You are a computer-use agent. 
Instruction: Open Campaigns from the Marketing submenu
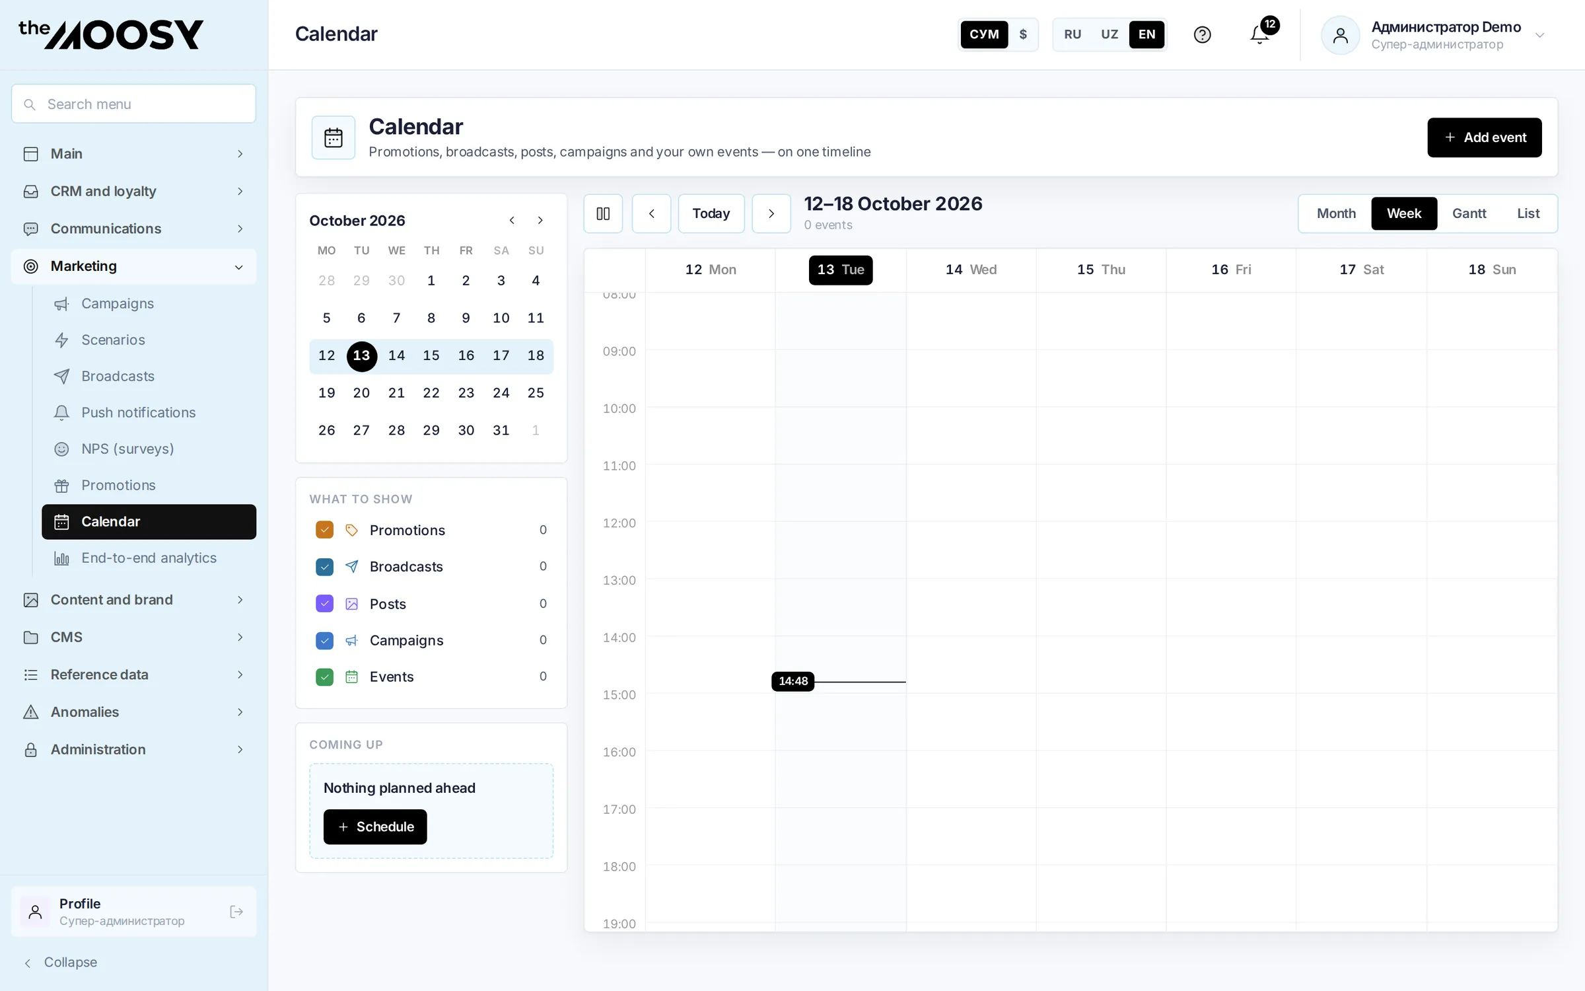(149, 303)
